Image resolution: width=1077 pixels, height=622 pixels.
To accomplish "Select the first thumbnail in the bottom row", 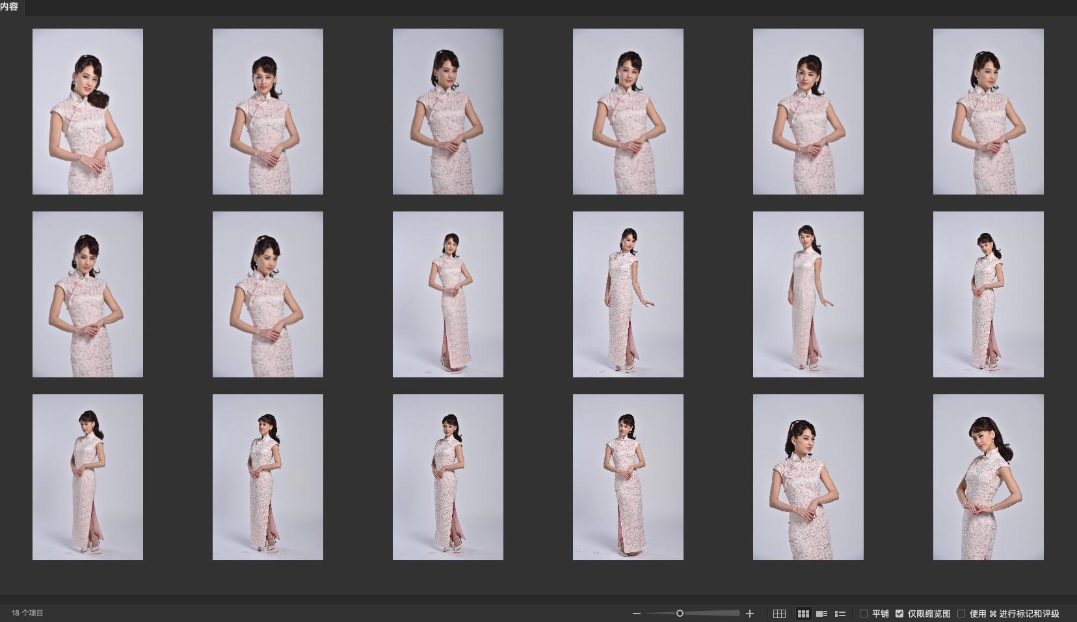I will 88,477.
